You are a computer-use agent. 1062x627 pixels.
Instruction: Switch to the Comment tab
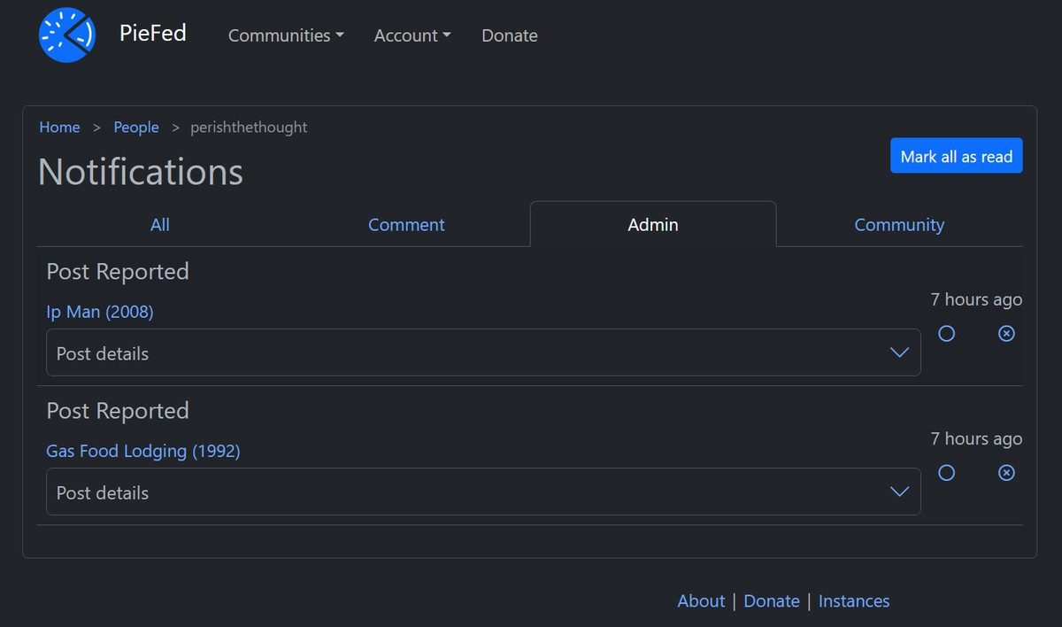pyautogui.click(x=406, y=224)
